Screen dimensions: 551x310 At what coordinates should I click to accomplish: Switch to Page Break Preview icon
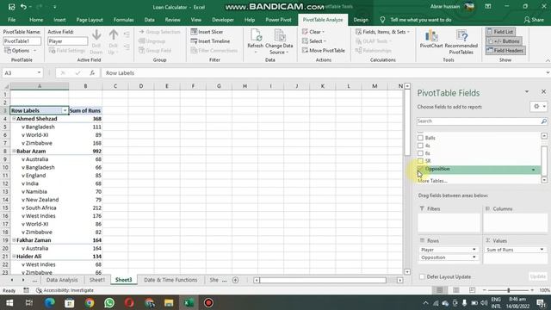click(x=472, y=290)
